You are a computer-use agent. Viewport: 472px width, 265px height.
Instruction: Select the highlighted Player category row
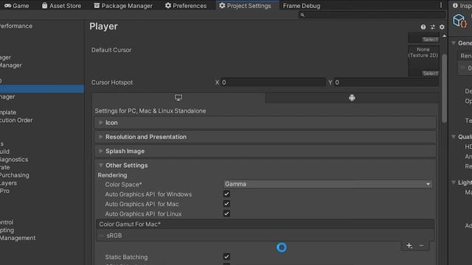coord(42,88)
